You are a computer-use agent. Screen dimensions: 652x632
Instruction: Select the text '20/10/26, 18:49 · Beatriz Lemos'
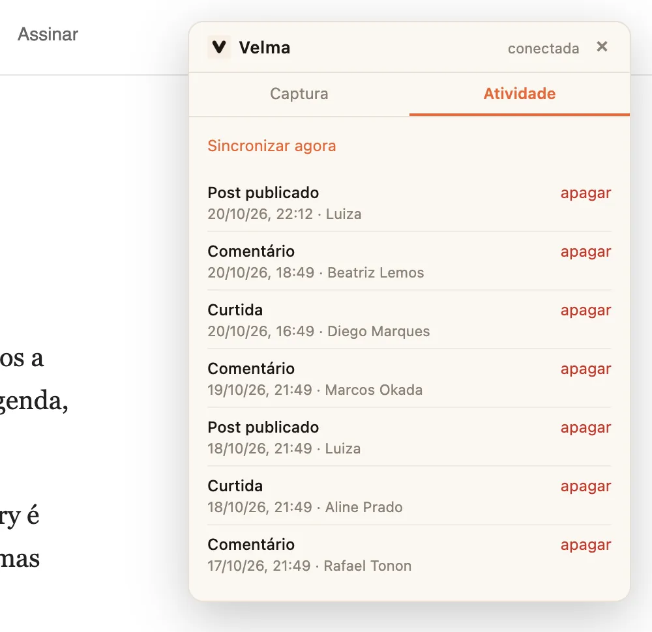(x=316, y=272)
